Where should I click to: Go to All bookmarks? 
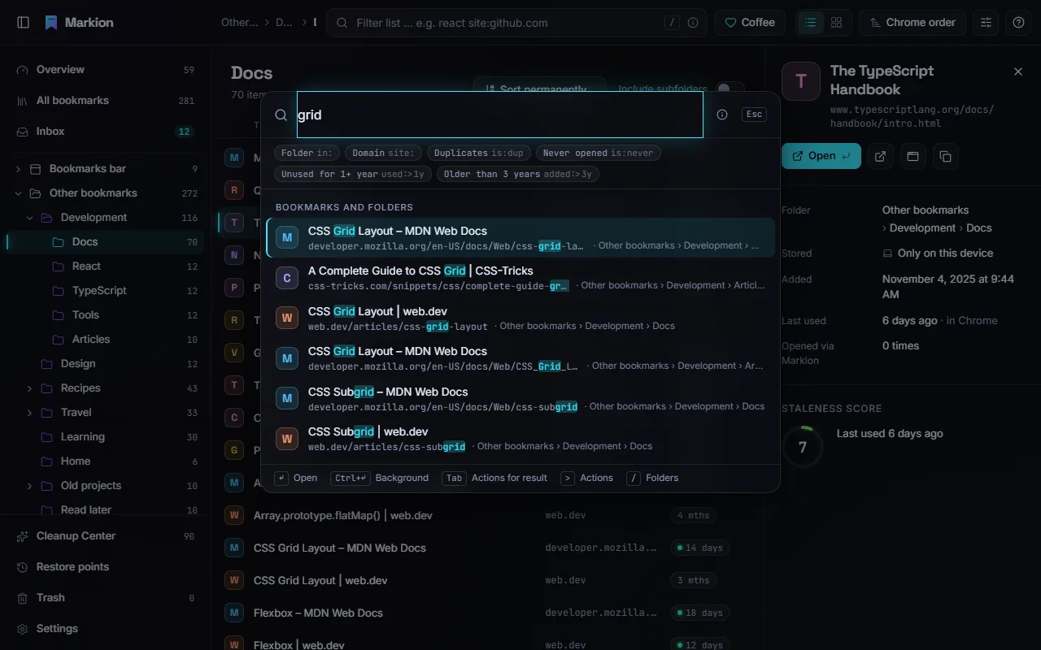106,101
